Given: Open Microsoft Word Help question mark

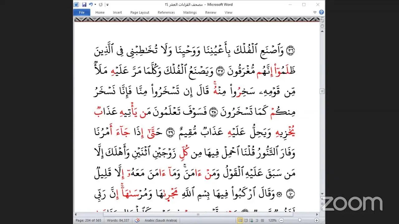Looking at the screenshot, I should tap(321, 12).
